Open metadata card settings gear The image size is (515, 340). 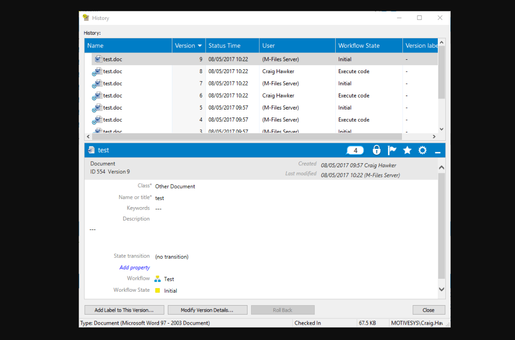pyautogui.click(x=422, y=150)
